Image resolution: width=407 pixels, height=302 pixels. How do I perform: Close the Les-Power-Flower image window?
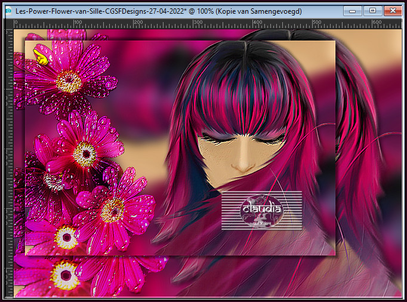click(x=393, y=11)
